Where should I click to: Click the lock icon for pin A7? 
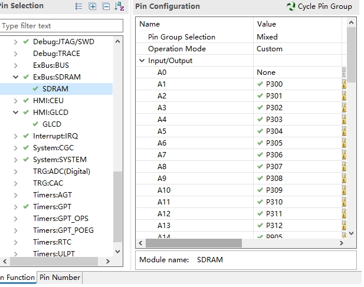344,155
